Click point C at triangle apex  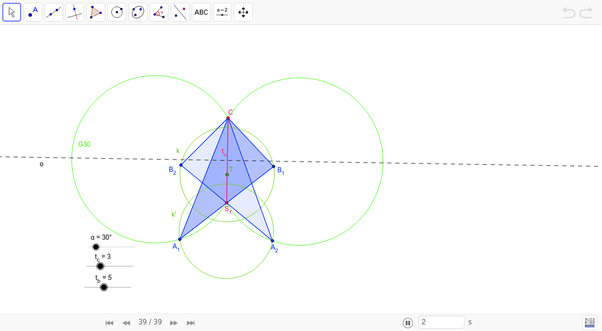pos(228,118)
